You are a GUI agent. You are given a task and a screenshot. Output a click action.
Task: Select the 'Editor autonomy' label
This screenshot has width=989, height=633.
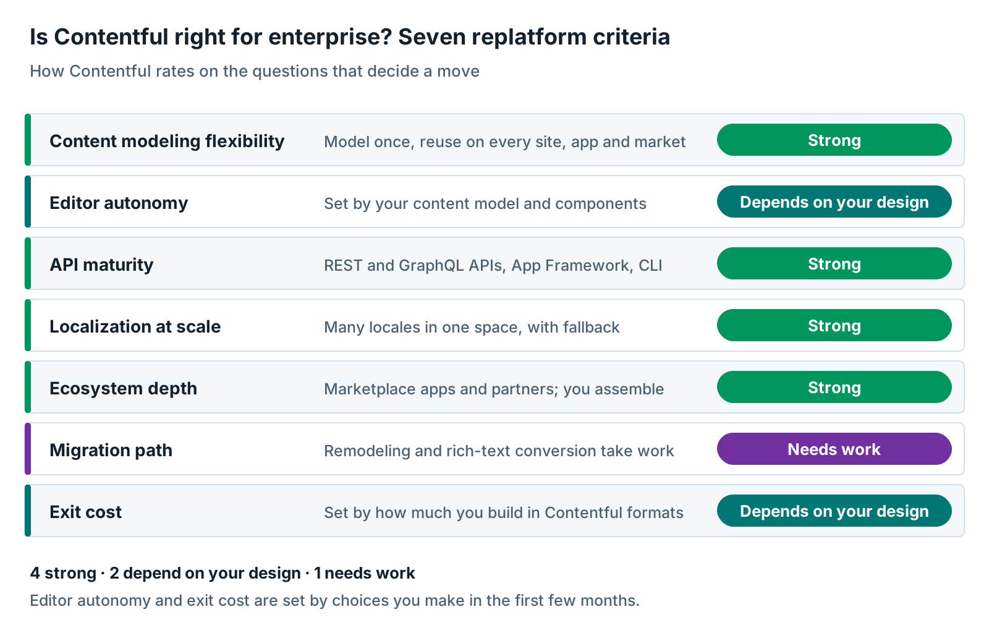[119, 203]
